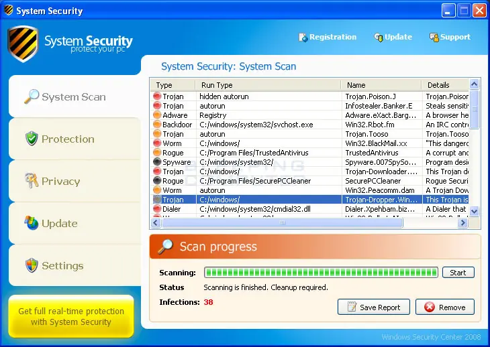Viewport: 490px width, 347px height.
Task: Close the System Security window
Action: pyautogui.click(x=479, y=11)
